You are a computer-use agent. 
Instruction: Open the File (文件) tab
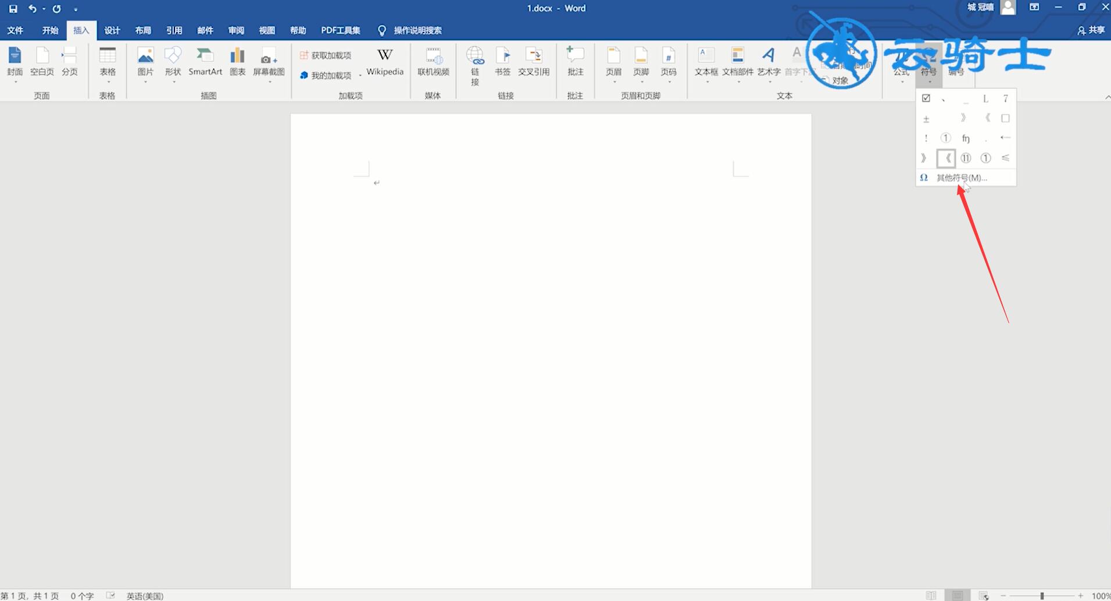coord(15,30)
